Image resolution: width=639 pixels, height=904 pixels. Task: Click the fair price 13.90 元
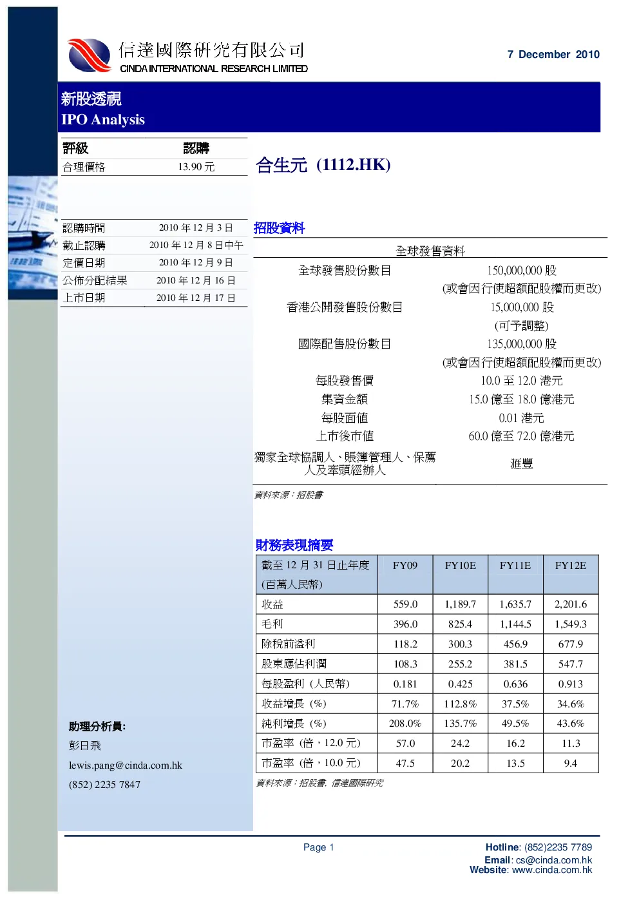click(196, 167)
